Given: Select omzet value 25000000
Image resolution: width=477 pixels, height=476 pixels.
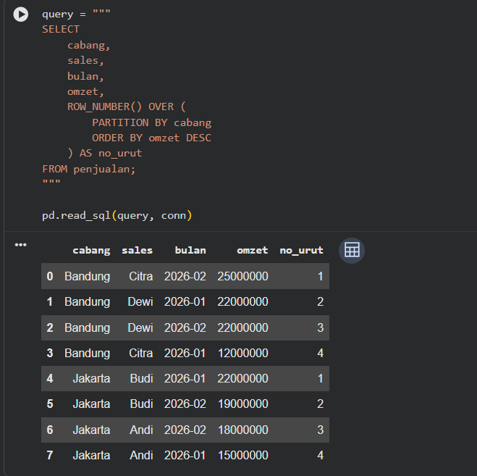Looking at the screenshot, I should click(242, 276).
